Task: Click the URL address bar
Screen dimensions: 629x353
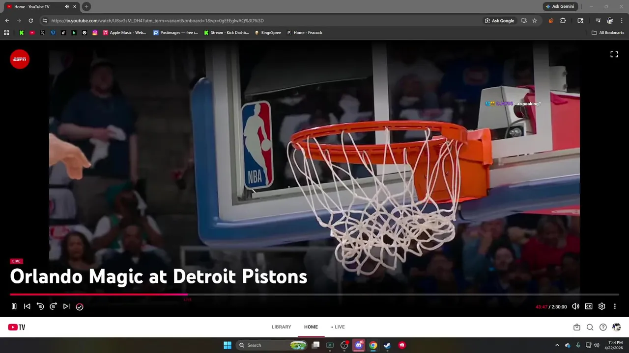Action: tap(260, 21)
